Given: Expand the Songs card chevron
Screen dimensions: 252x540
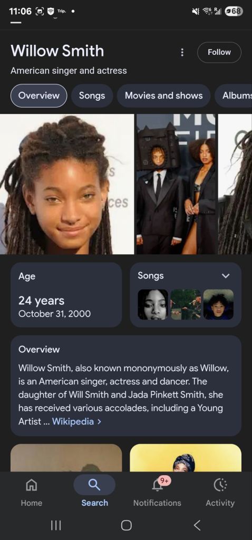Looking at the screenshot, I should 226,276.
